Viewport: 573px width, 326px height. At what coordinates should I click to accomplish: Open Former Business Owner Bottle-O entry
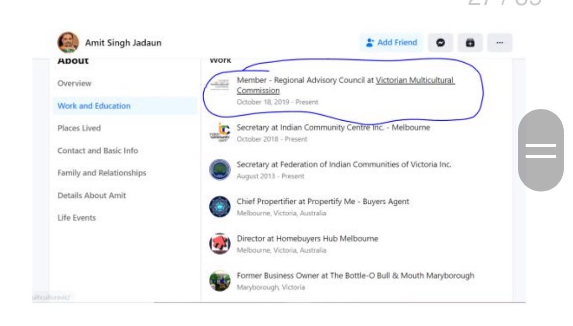[x=355, y=276]
